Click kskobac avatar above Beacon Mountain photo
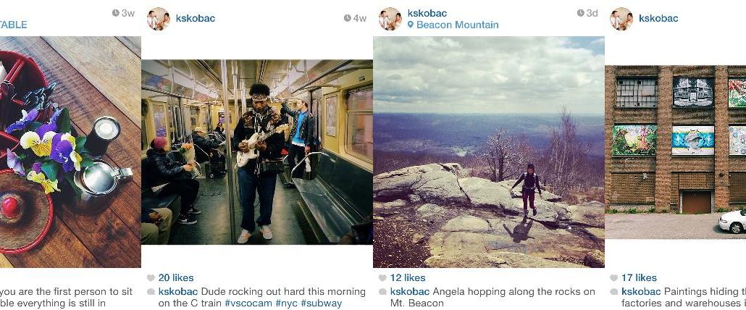746x310 pixels. click(x=390, y=19)
